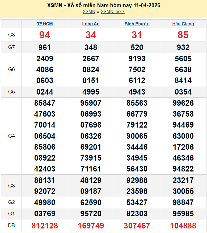Select Bình Phước special prize 307467
The width and height of the screenshot is (207, 233).
(137, 226)
